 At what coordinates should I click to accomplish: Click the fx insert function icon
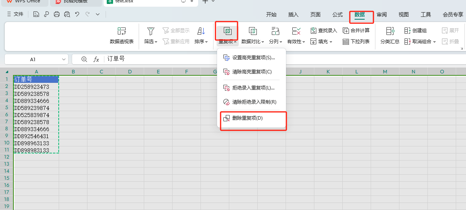click(96, 59)
